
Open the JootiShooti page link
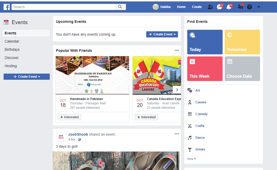tap(78, 134)
